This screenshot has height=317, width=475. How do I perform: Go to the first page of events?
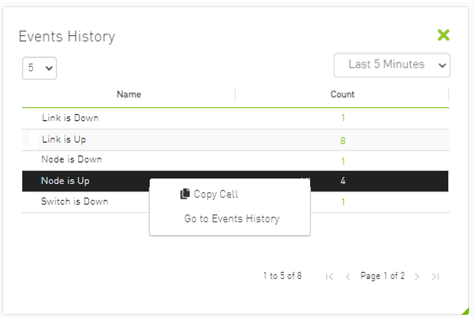click(x=329, y=276)
